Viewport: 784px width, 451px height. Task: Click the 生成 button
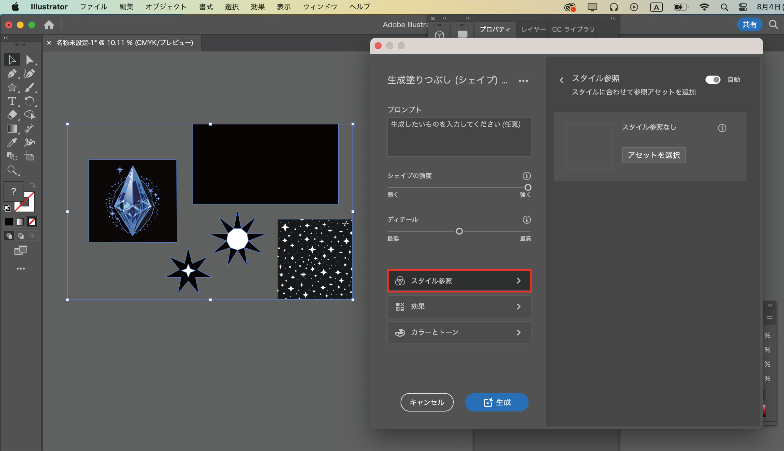[x=497, y=402]
